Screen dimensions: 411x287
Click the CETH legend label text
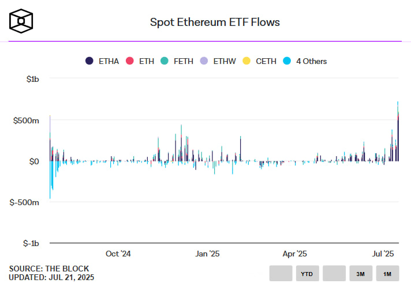(266, 61)
